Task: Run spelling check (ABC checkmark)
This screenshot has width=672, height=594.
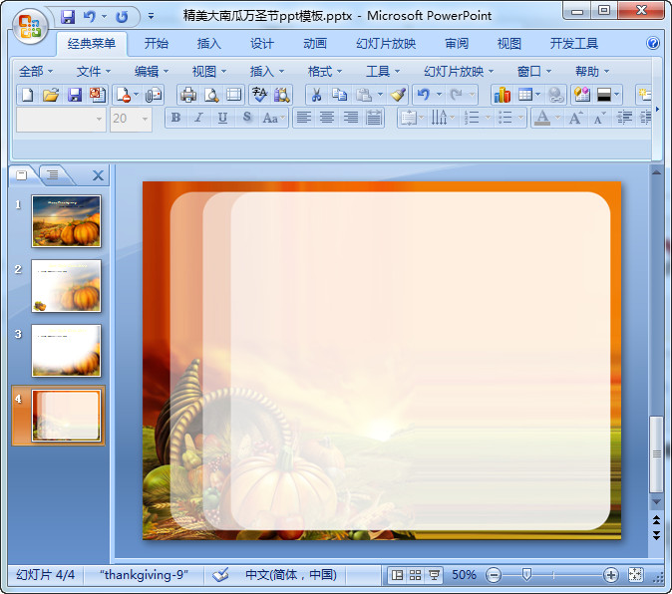Action: click(x=259, y=95)
